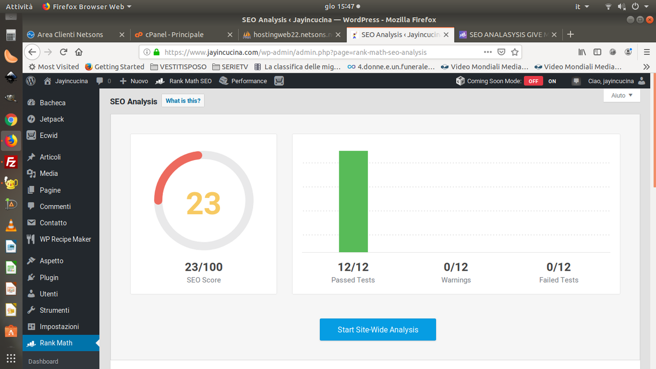Open the Jayincucina site home link
Viewport: 656px width, 369px height.
66,81
